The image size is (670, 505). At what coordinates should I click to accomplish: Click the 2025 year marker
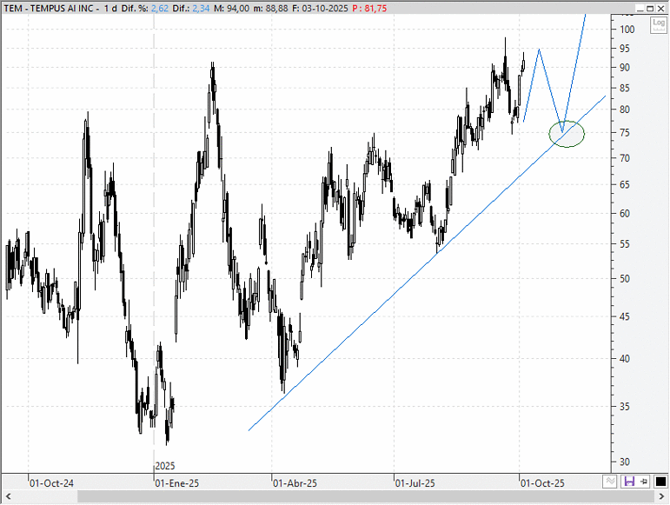tap(164, 466)
